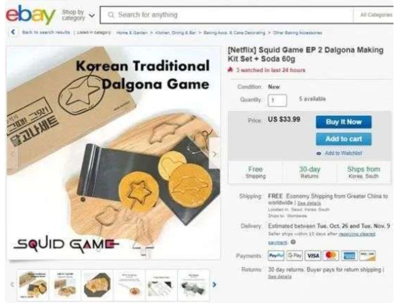
Task: Click the Quantity input field
Action: [x=277, y=100]
